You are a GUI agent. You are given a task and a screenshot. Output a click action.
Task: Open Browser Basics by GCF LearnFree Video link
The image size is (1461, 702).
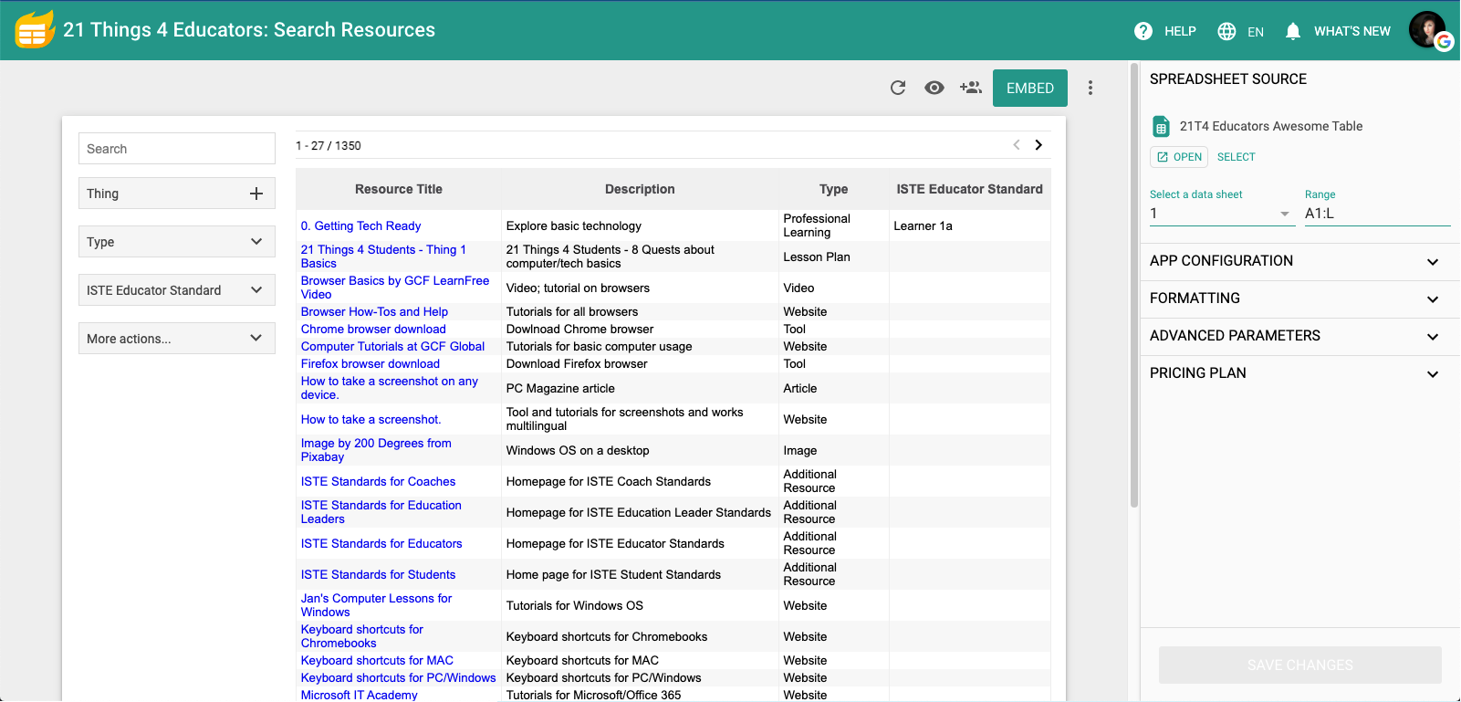[395, 288]
